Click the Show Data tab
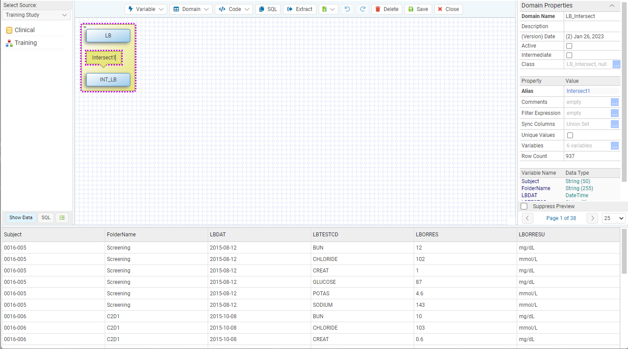Viewport: 628px width, 349px height. [x=21, y=217]
